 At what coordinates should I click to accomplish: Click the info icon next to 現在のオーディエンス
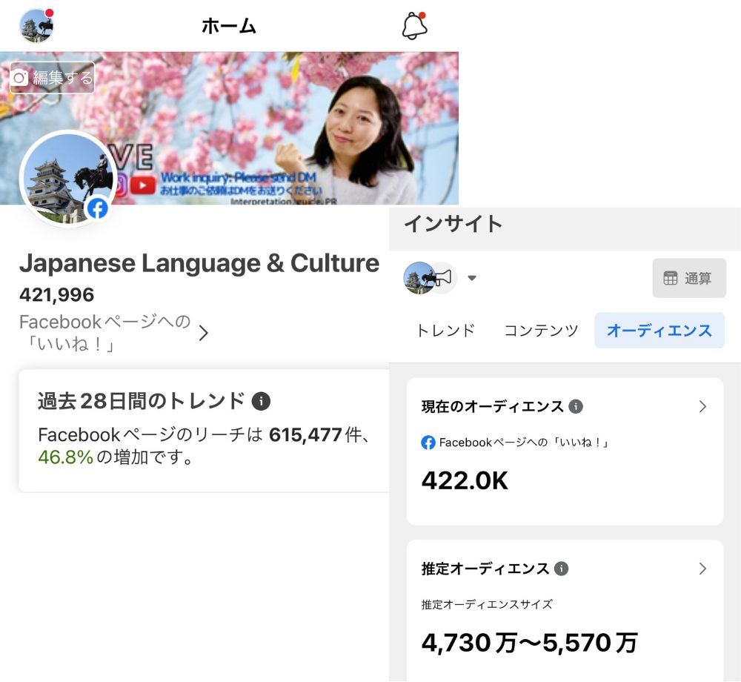575,406
